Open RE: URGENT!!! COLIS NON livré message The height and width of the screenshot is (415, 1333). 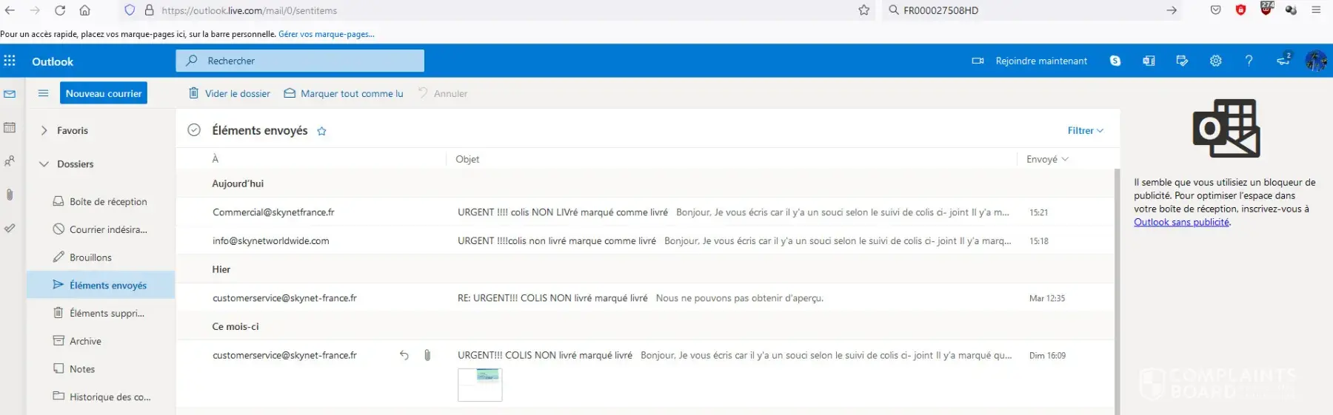point(645,298)
